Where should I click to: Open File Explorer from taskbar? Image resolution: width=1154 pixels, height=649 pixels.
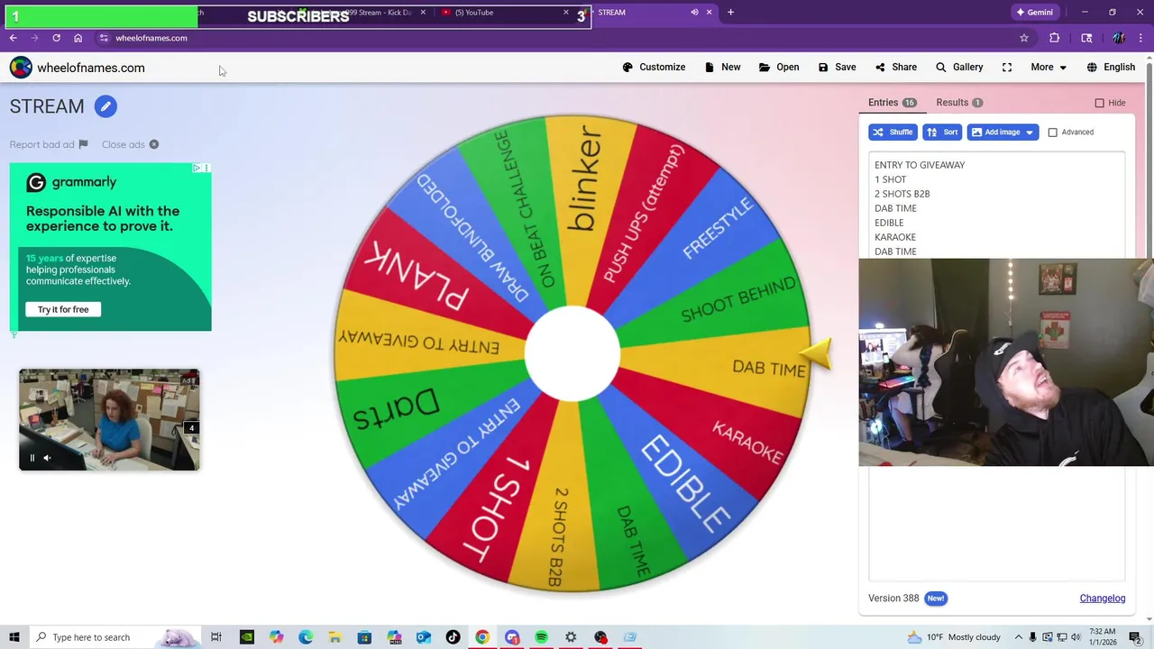click(x=334, y=637)
